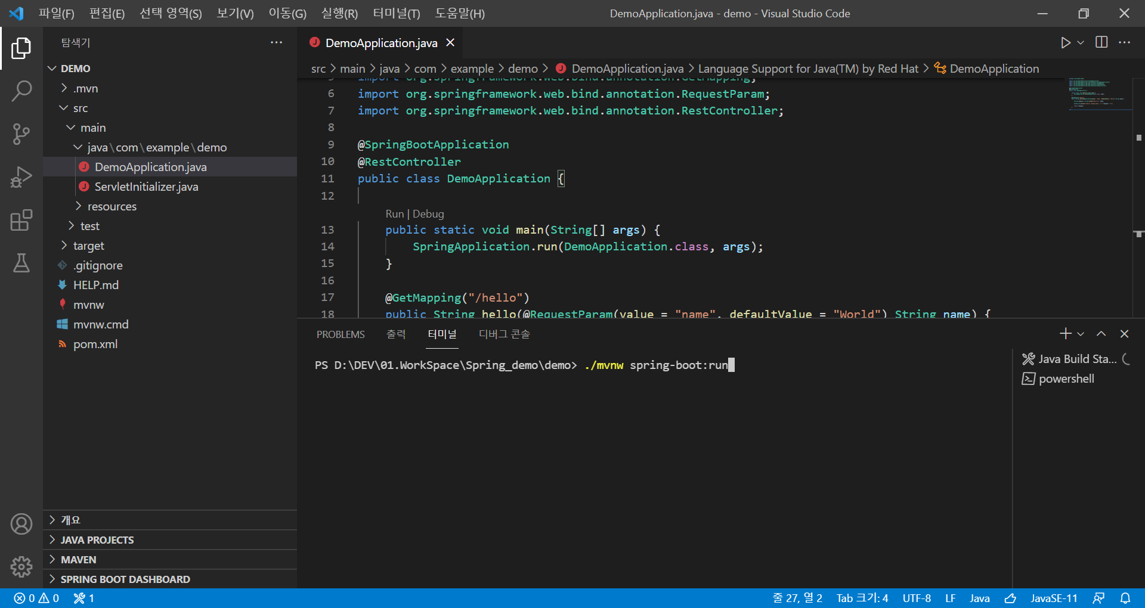Viewport: 1145px width, 608px height.
Task: Open pom.xml in the file tree
Action: pyautogui.click(x=170, y=344)
